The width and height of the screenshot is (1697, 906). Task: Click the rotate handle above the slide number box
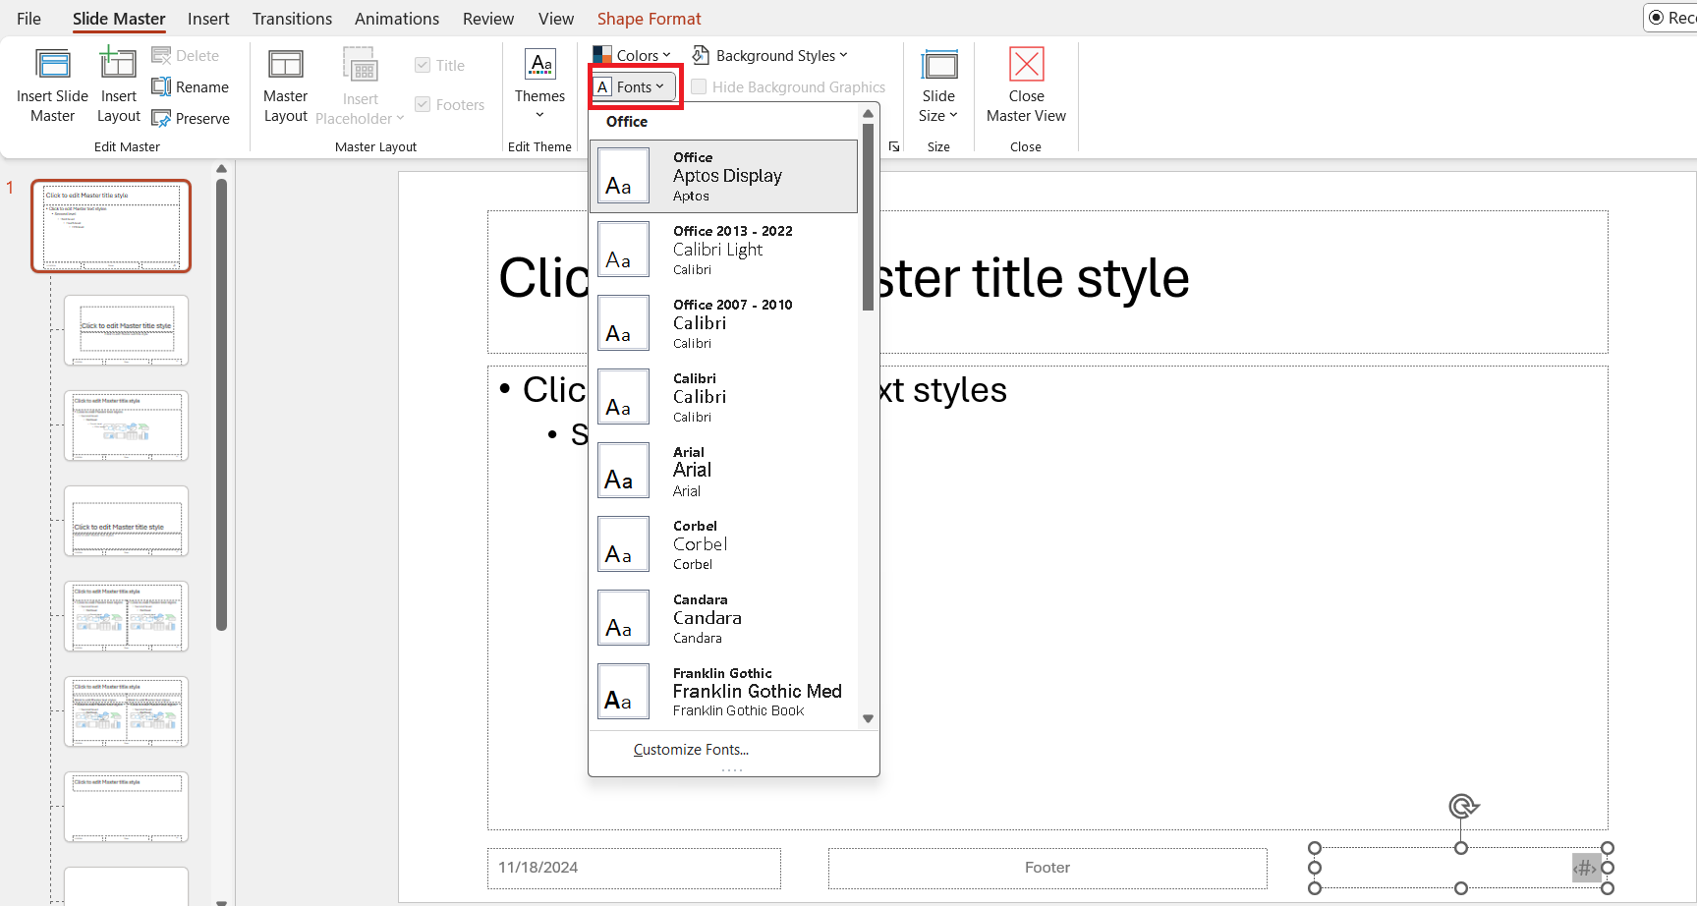pyautogui.click(x=1462, y=807)
